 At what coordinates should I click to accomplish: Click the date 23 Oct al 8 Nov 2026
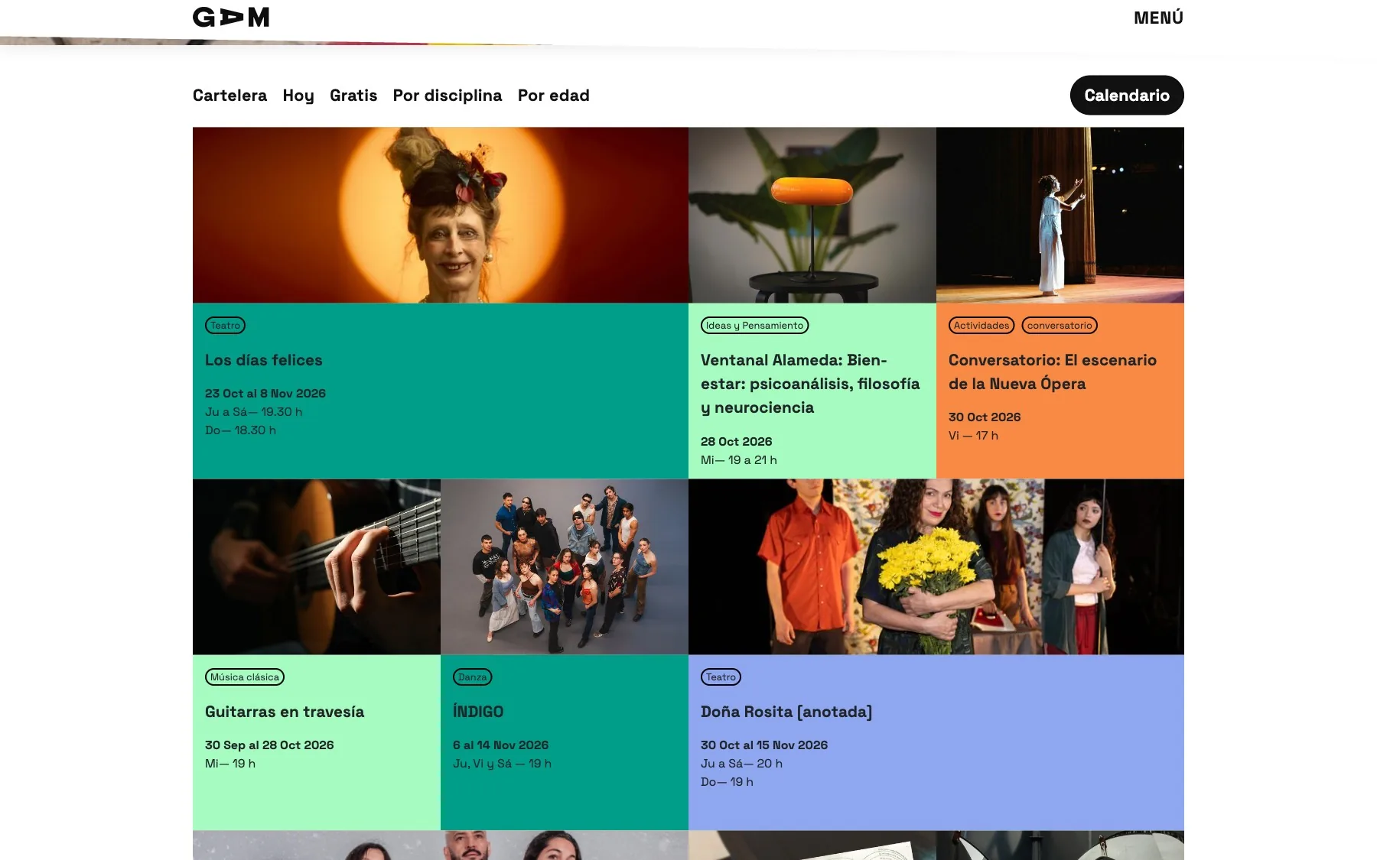[265, 394]
